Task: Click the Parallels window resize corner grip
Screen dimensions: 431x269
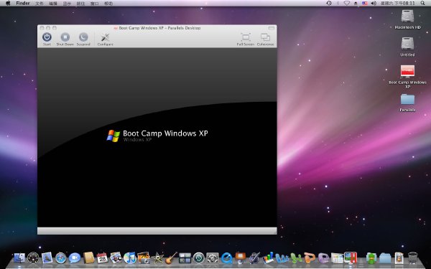Action: point(274,232)
